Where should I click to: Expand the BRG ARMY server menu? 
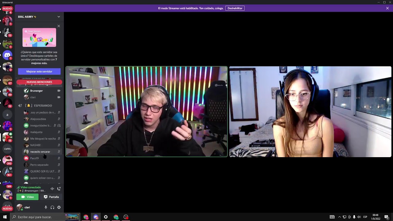pos(59,17)
